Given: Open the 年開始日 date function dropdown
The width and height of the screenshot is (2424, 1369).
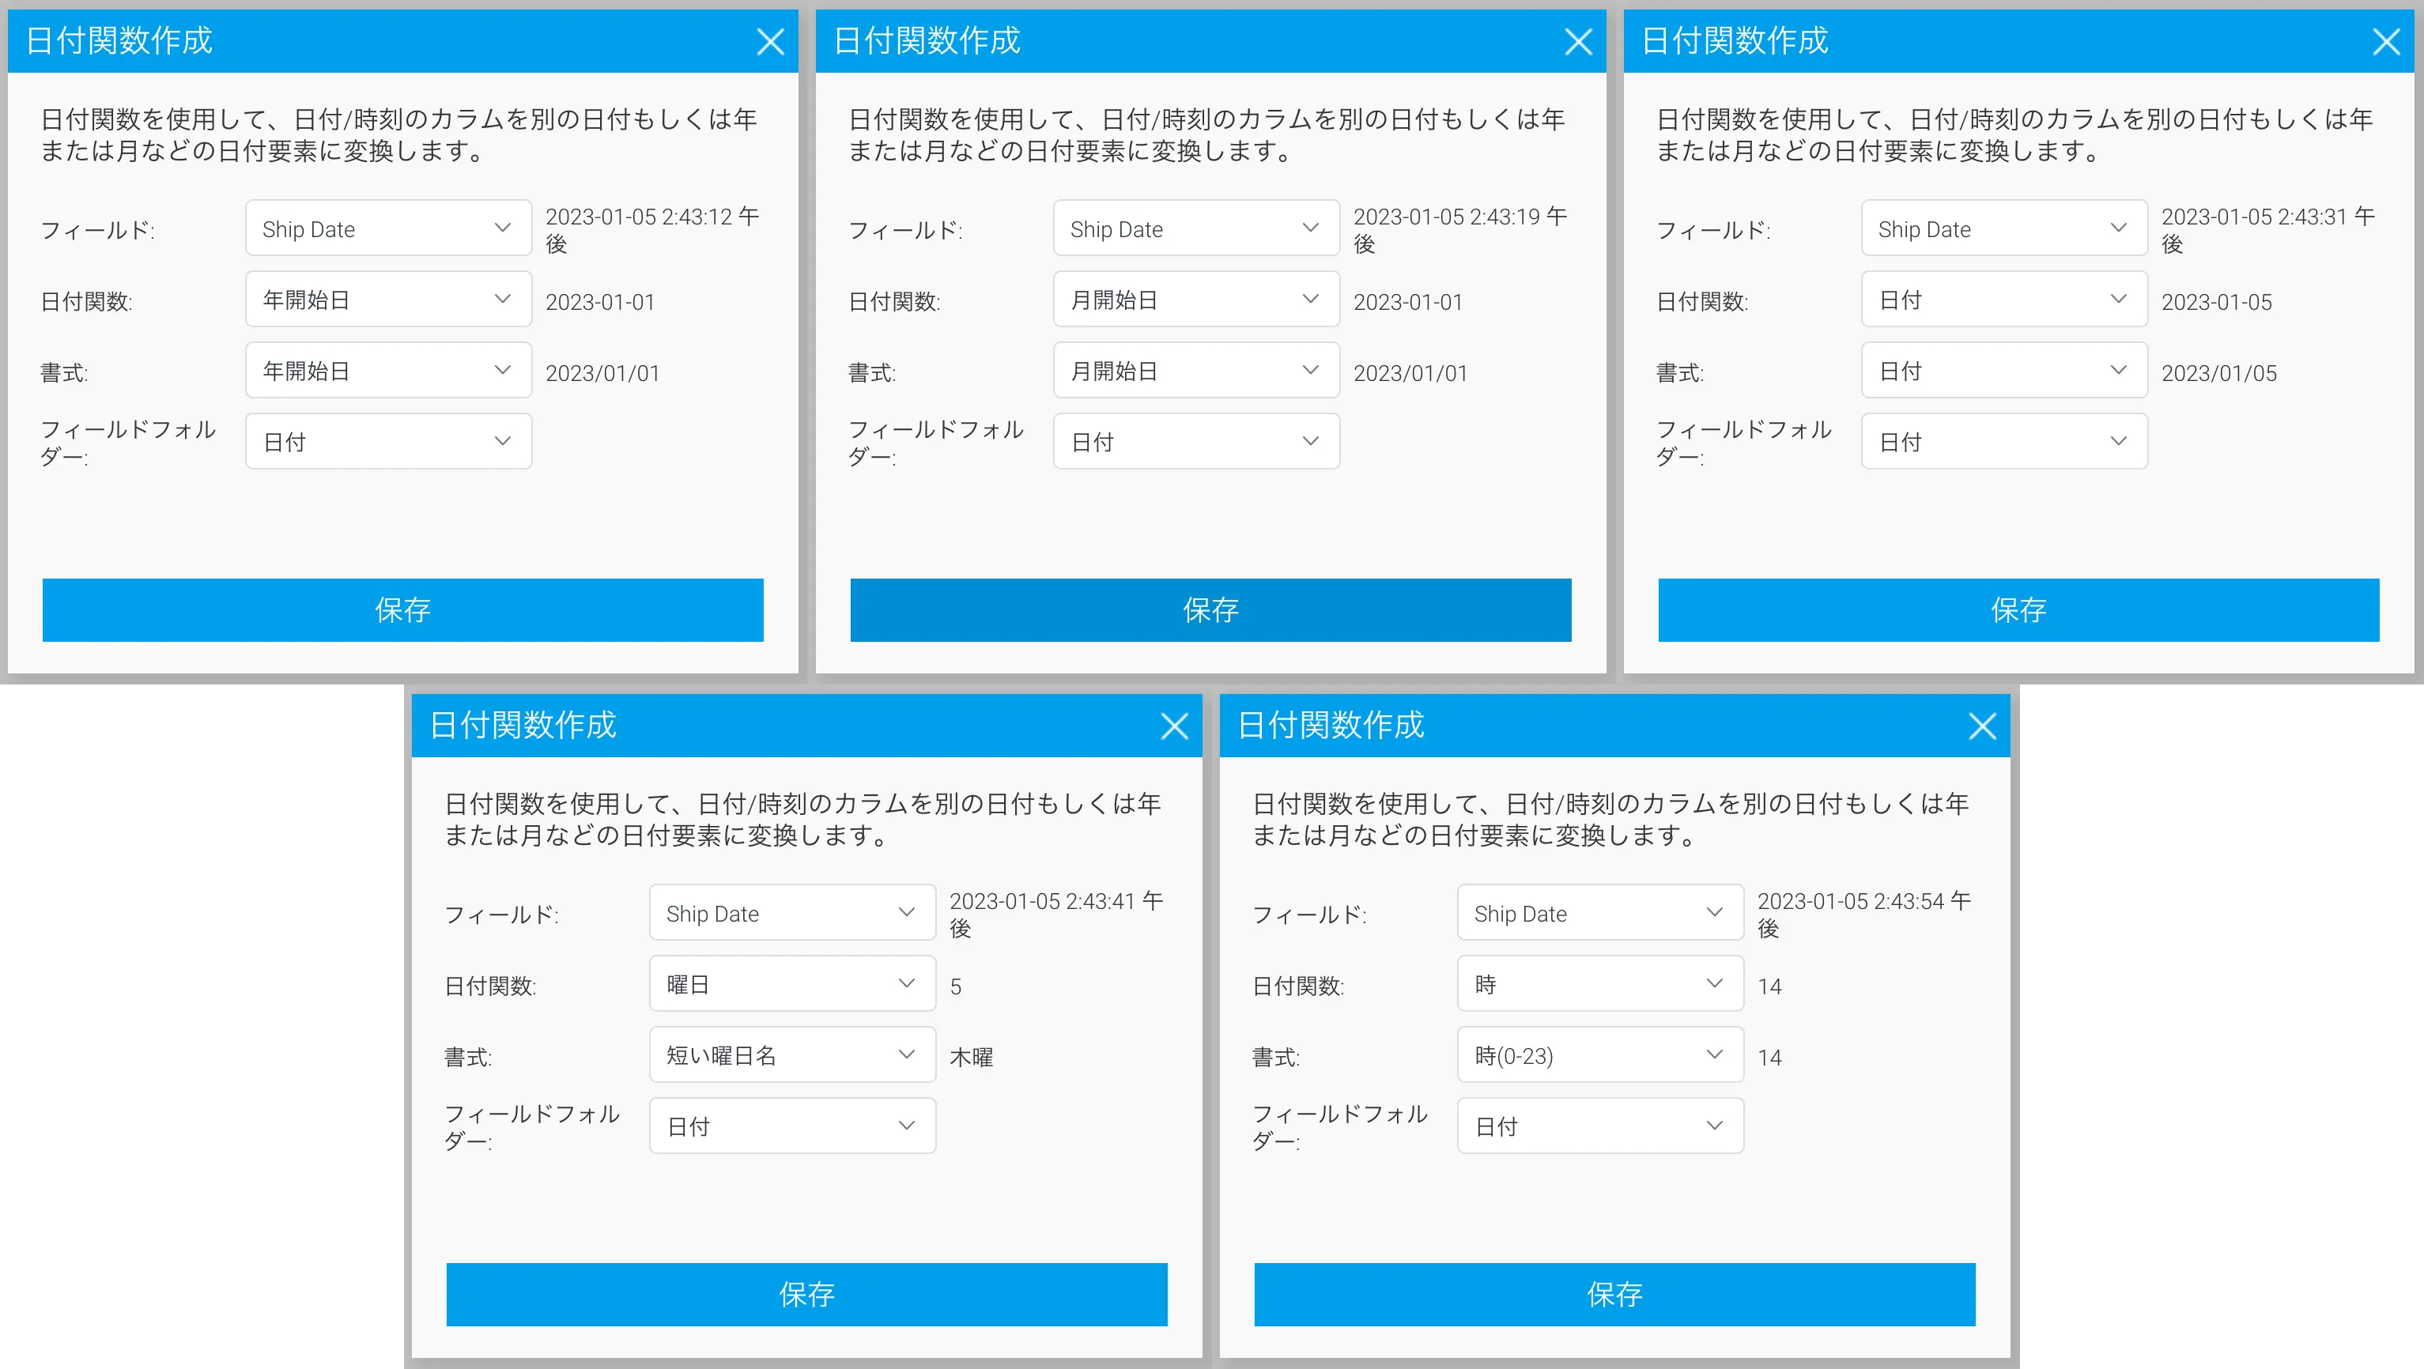Looking at the screenshot, I should [x=387, y=300].
